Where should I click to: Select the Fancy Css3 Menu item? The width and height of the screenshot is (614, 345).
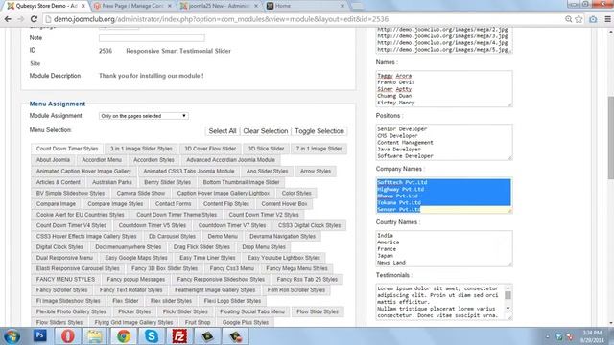pyautogui.click(x=232, y=268)
